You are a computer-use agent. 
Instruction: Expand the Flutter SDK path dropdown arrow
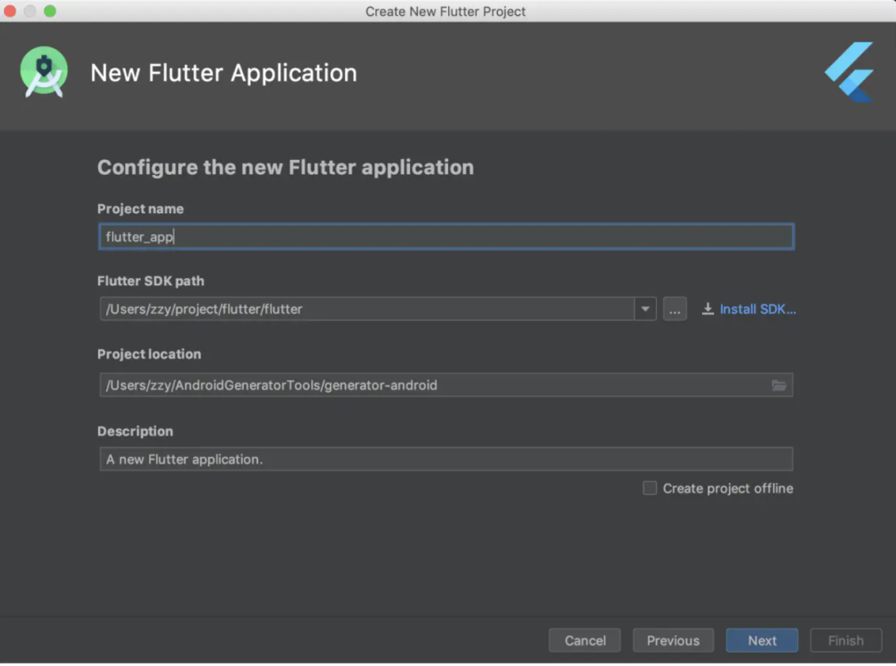645,309
